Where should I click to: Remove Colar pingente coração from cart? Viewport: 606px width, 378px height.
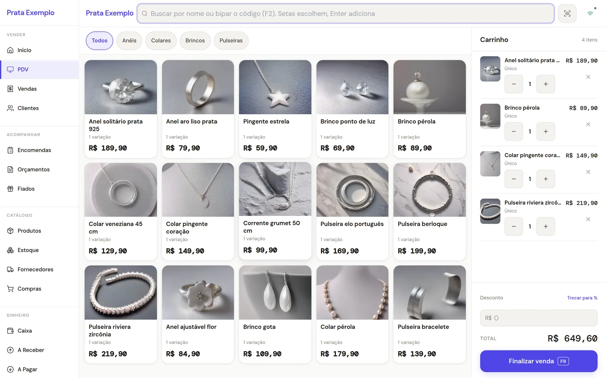click(x=588, y=172)
